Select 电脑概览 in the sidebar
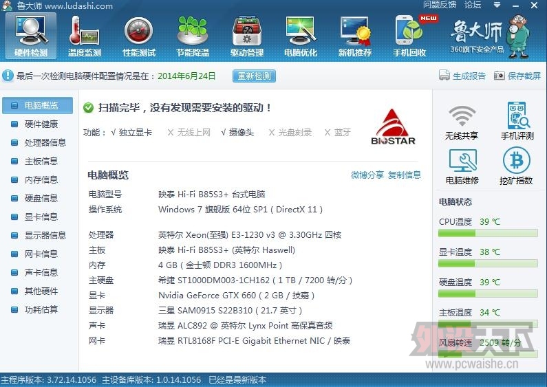The height and width of the screenshot is (387, 547). pos(38,105)
